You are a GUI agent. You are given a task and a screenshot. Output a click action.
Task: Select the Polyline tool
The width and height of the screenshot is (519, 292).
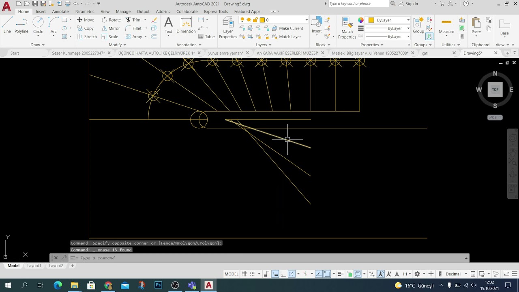point(21,25)
